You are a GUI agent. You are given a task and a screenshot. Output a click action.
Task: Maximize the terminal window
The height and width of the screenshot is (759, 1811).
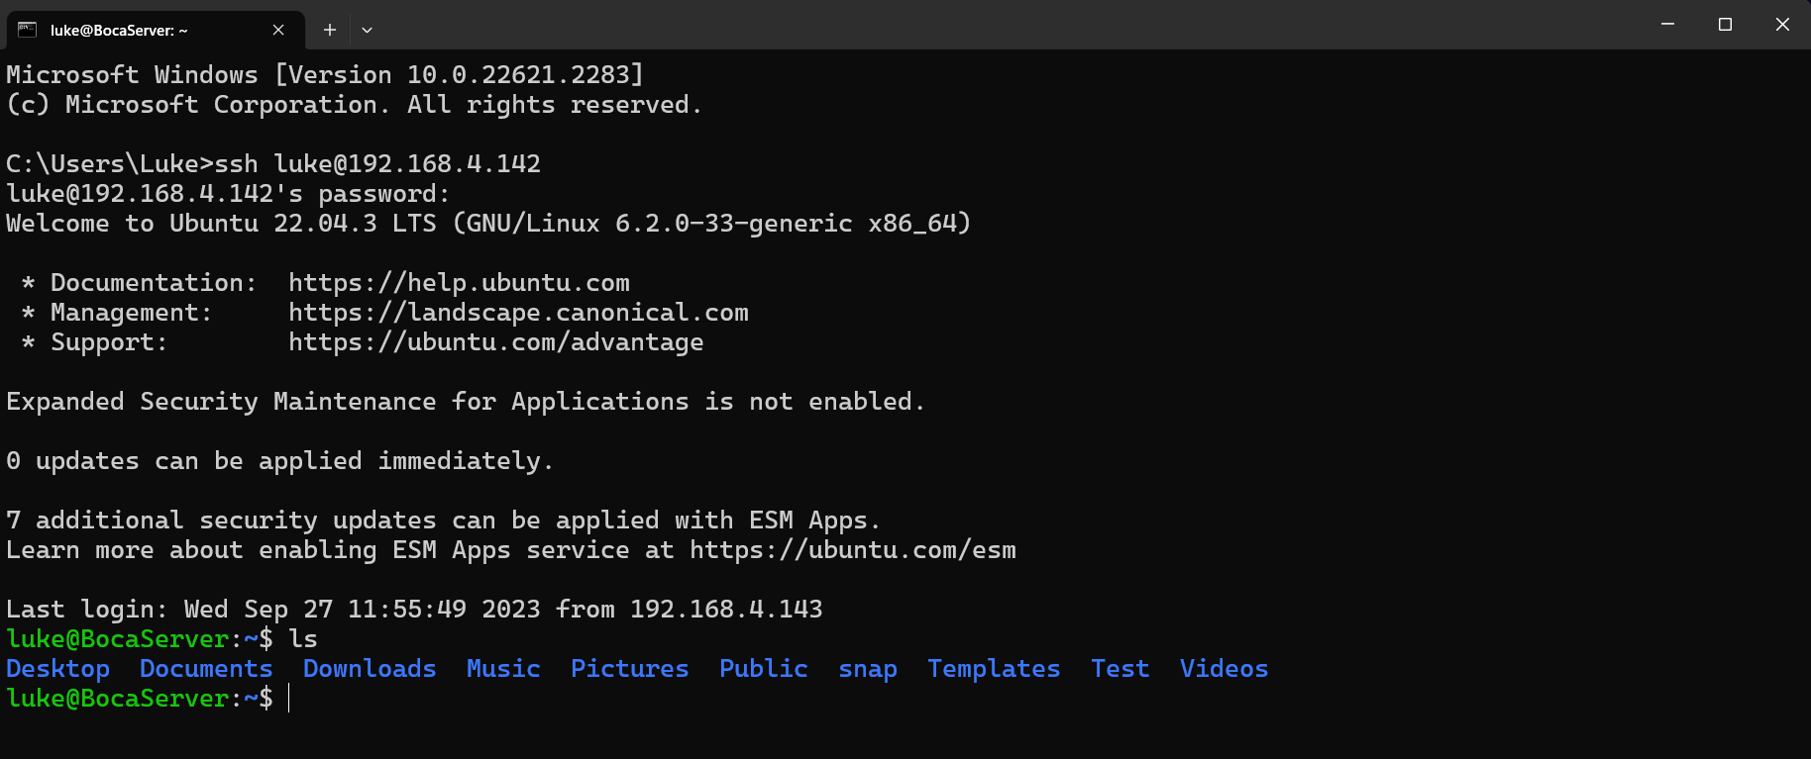[1725, 24]
